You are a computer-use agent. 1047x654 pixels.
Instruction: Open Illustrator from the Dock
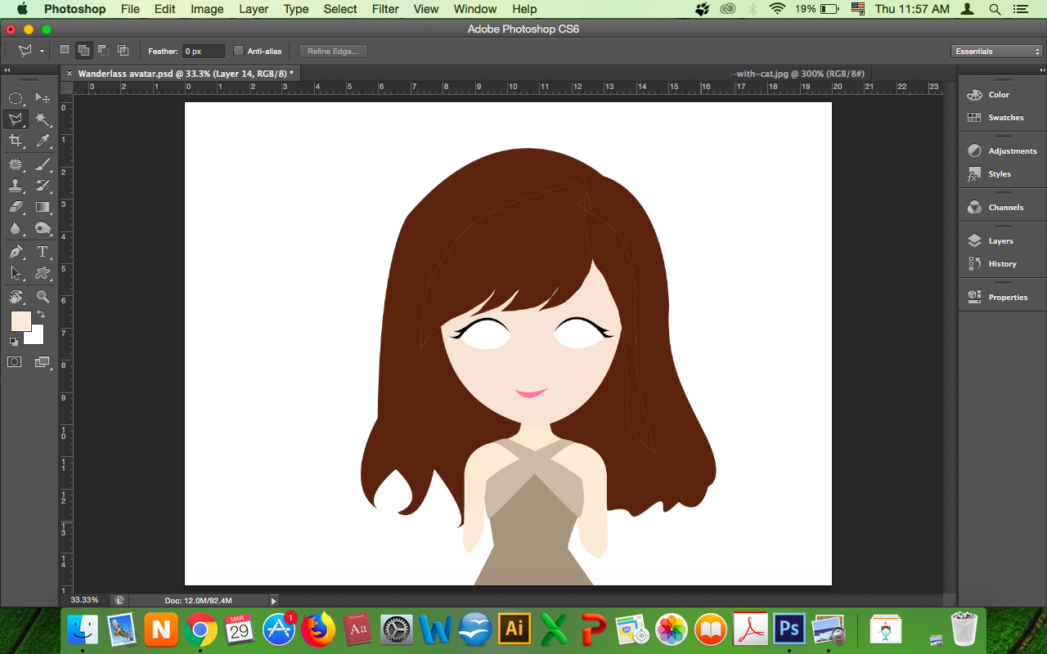515,629
